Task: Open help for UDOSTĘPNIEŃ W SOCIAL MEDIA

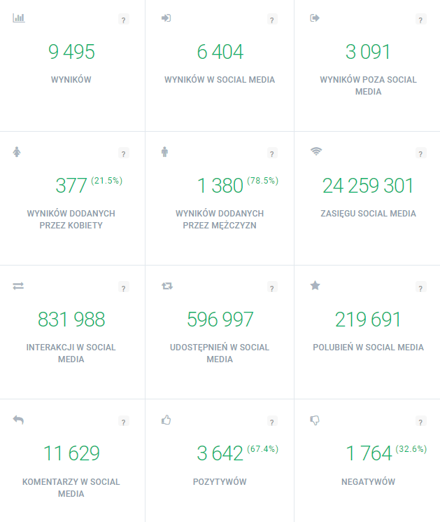Action: [x=272, y=288]
